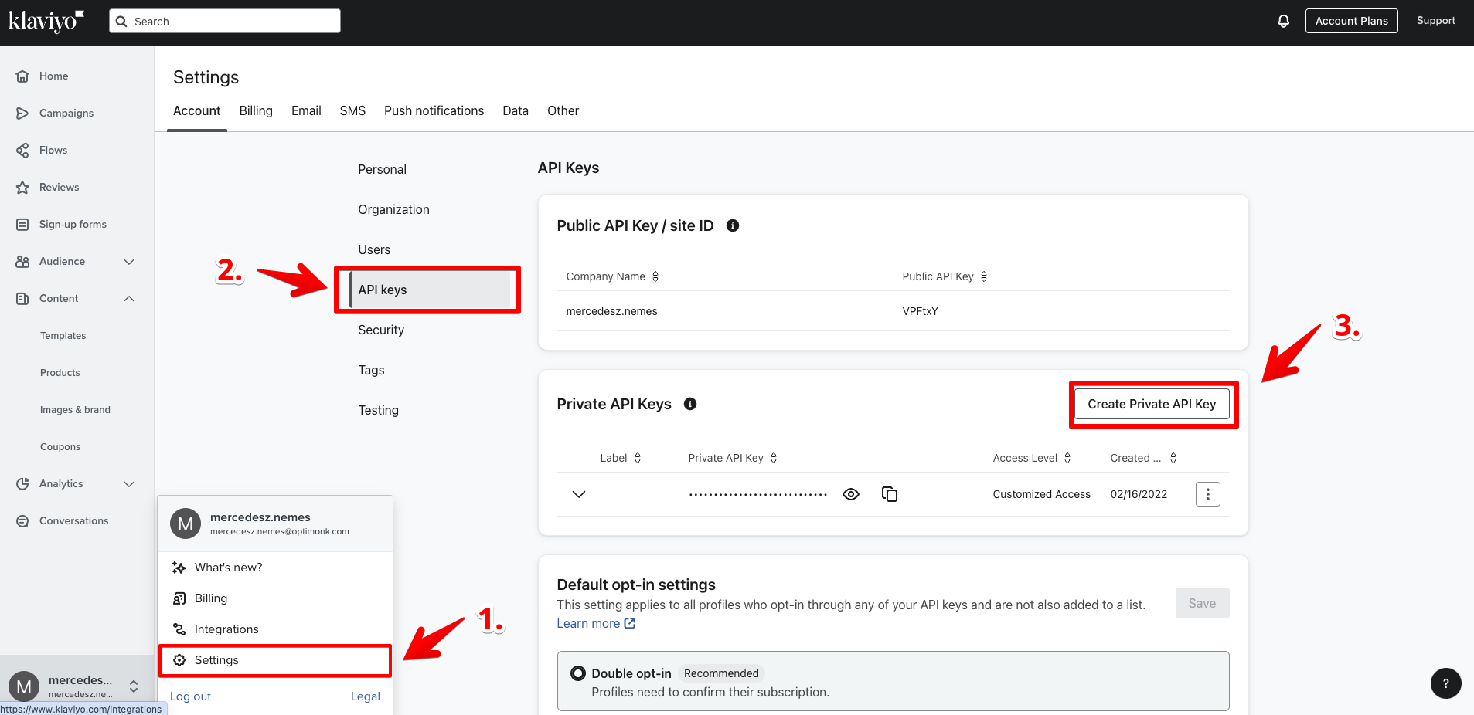
Task: Select the Double opt-in radio option
Action: (x=577, y=673)
